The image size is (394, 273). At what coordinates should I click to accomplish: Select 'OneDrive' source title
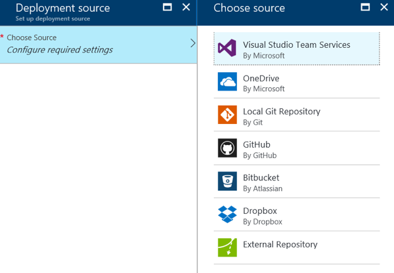click(261, 78)
